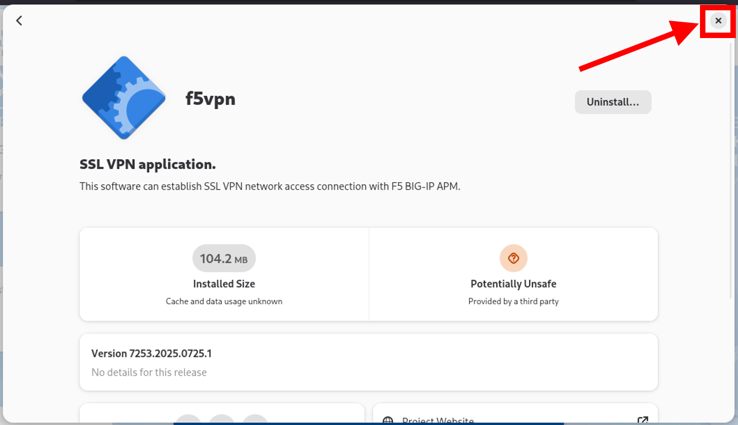Click the globe icon beside Project Website
This screenshot has height=425, width=738.
pyautogui.click(x=388, y=421)
